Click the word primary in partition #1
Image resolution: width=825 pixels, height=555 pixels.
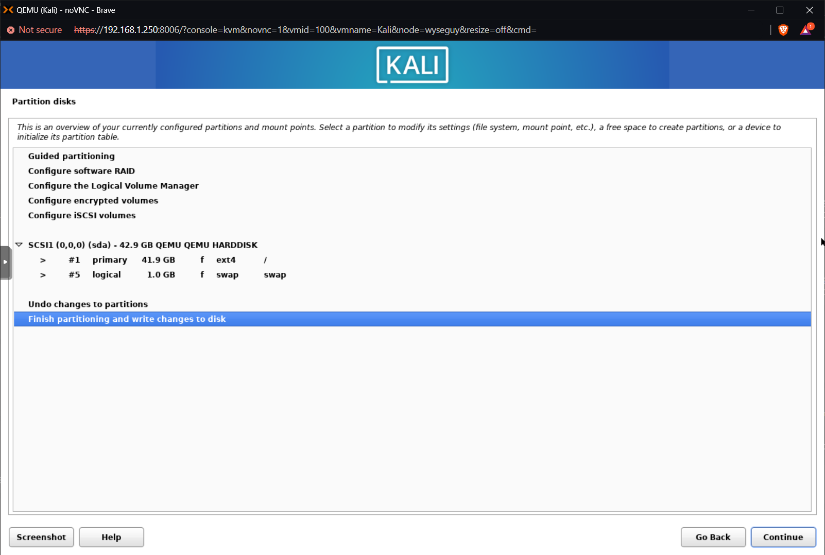point(110,260)
